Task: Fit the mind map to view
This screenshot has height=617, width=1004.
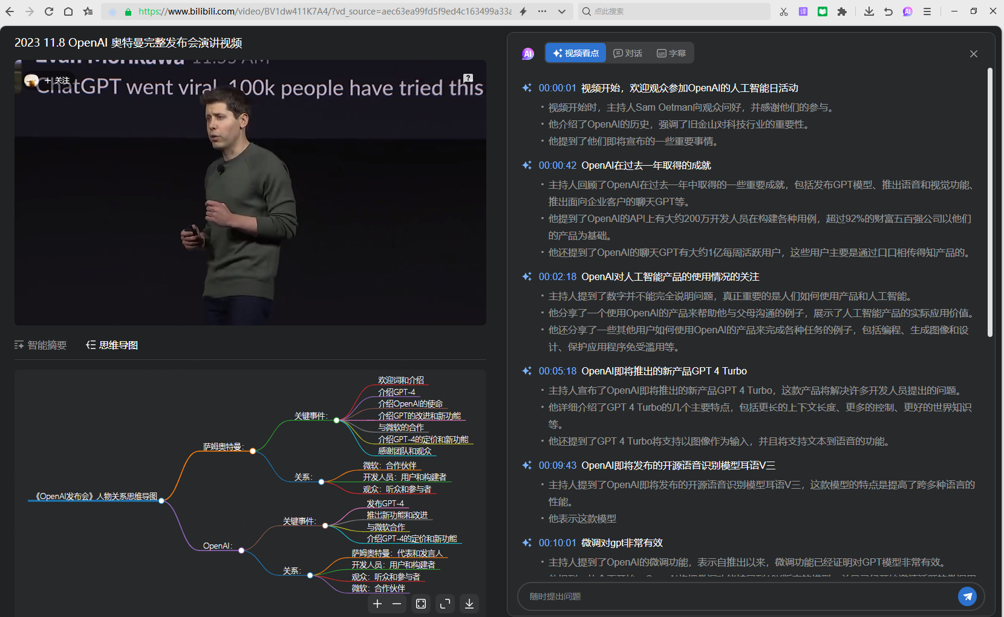Action: pos(421,604)
